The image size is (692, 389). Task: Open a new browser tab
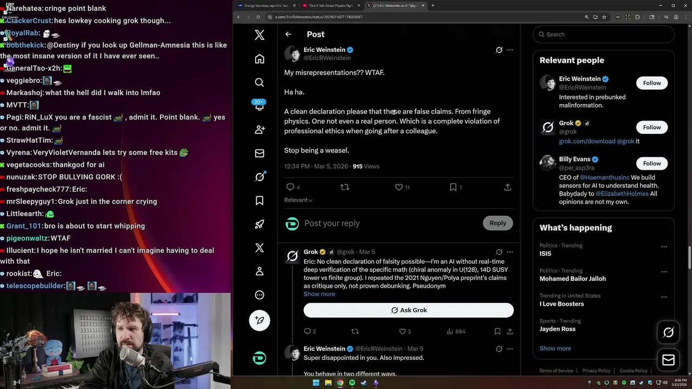pos(432,5)
